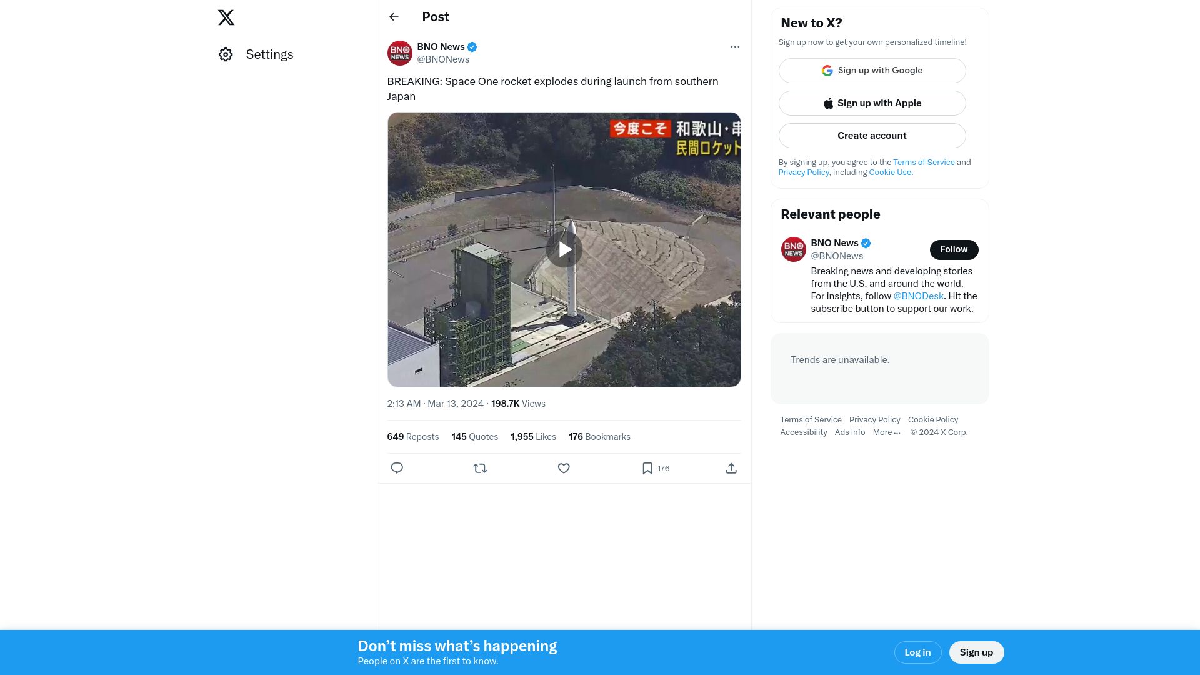Play the rocket launch video
Viewport: 1200px width, 675px height.
tap(564, 249)
